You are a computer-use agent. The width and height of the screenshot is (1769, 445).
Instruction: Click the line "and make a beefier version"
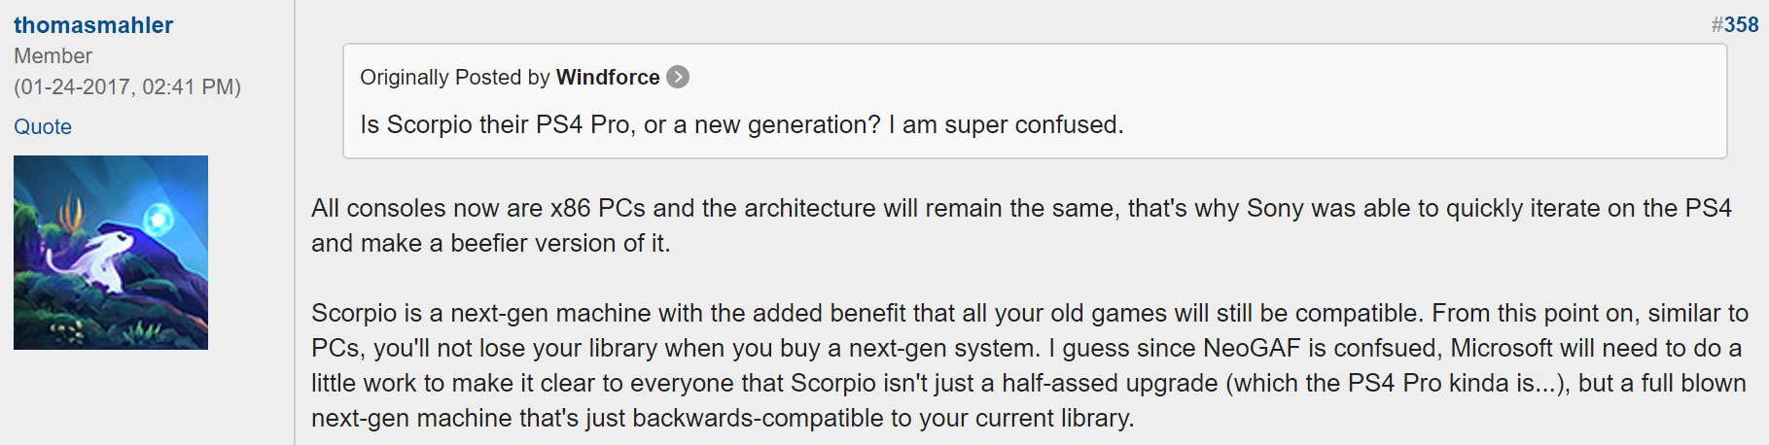click(490, 243)
